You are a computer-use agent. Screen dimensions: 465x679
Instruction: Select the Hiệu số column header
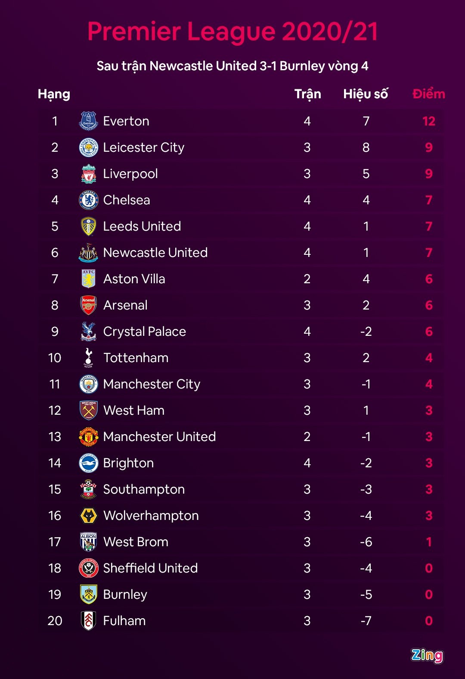(x=366, y=94)
